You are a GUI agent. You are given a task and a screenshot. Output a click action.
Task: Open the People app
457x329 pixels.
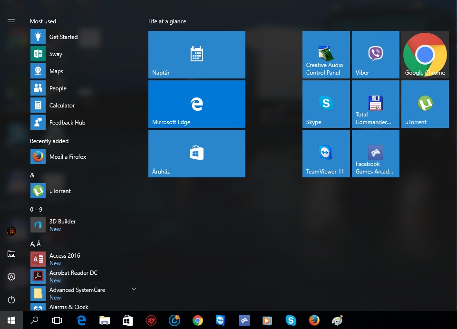click(x=83, y=88)
